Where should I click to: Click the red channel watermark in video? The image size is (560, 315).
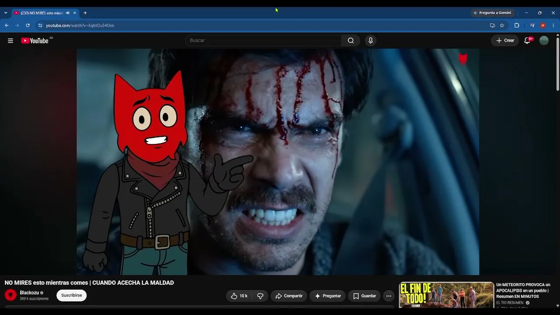tap(463, 59)
